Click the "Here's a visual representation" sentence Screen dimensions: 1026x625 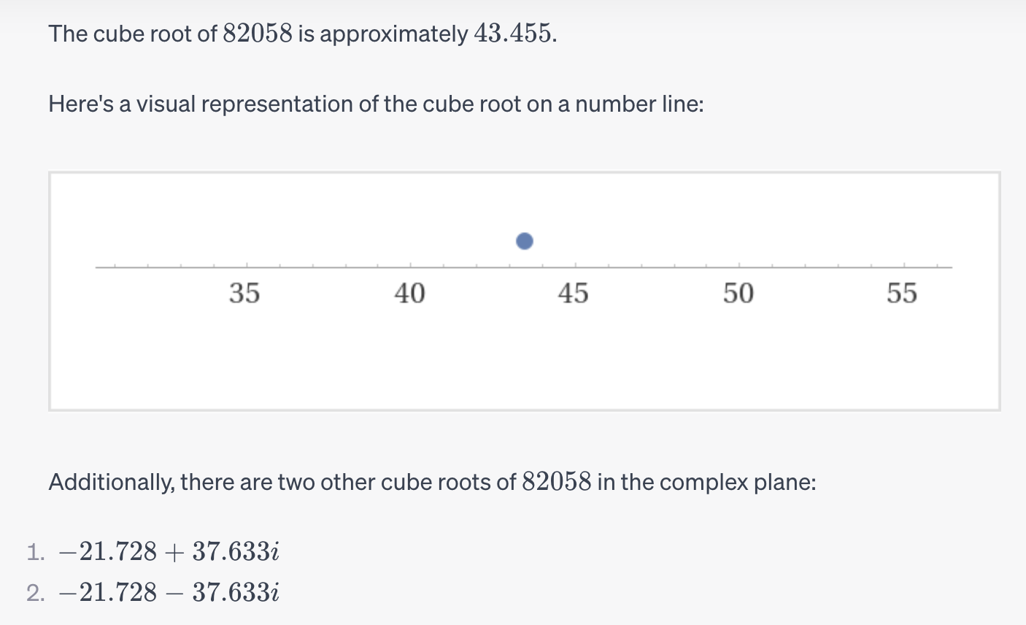pos(376,104)
